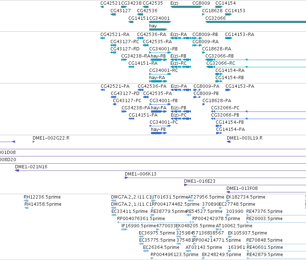Screen dimensions: 306x260
Task: Click the hay gene label
Action: (153, 26)
